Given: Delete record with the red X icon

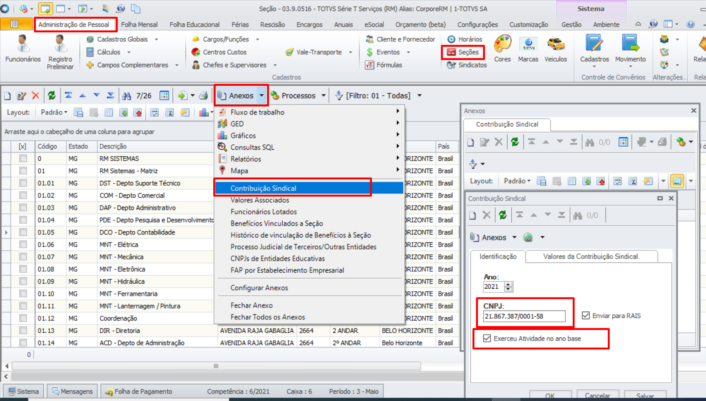Looking at the screenshot, I should coord(35,96).
